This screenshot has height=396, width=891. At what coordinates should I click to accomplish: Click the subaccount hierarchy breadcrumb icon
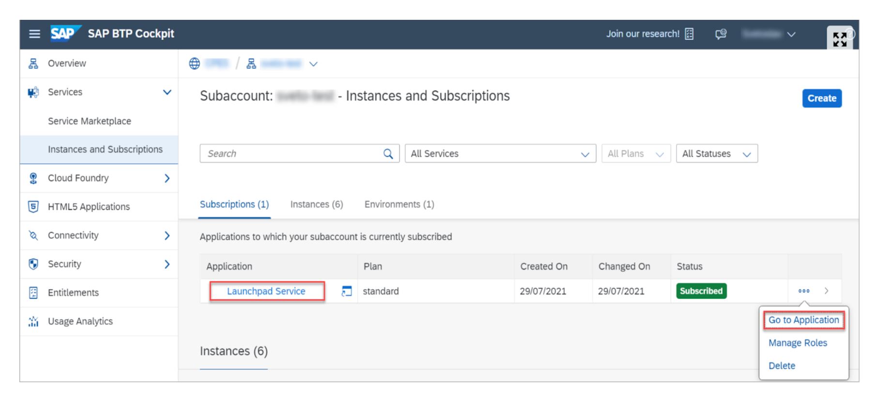[x=251, y=64]
